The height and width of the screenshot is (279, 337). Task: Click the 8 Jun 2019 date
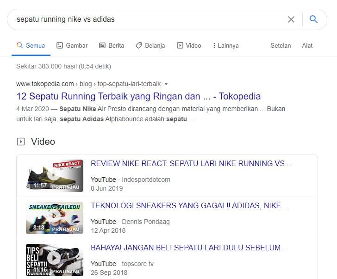tap(106, 188)
